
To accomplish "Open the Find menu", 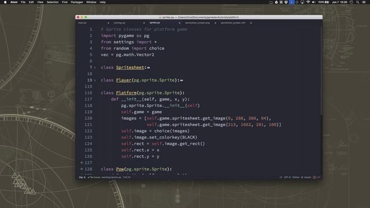I will click(65, 2).
